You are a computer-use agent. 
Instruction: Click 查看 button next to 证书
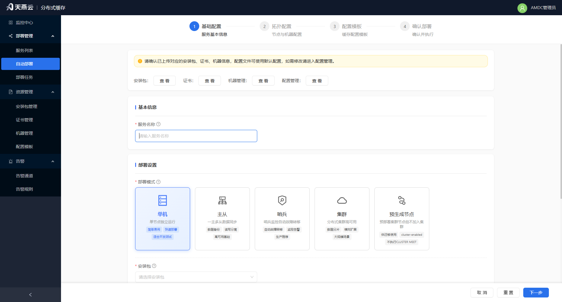click(x=210, y=81)
